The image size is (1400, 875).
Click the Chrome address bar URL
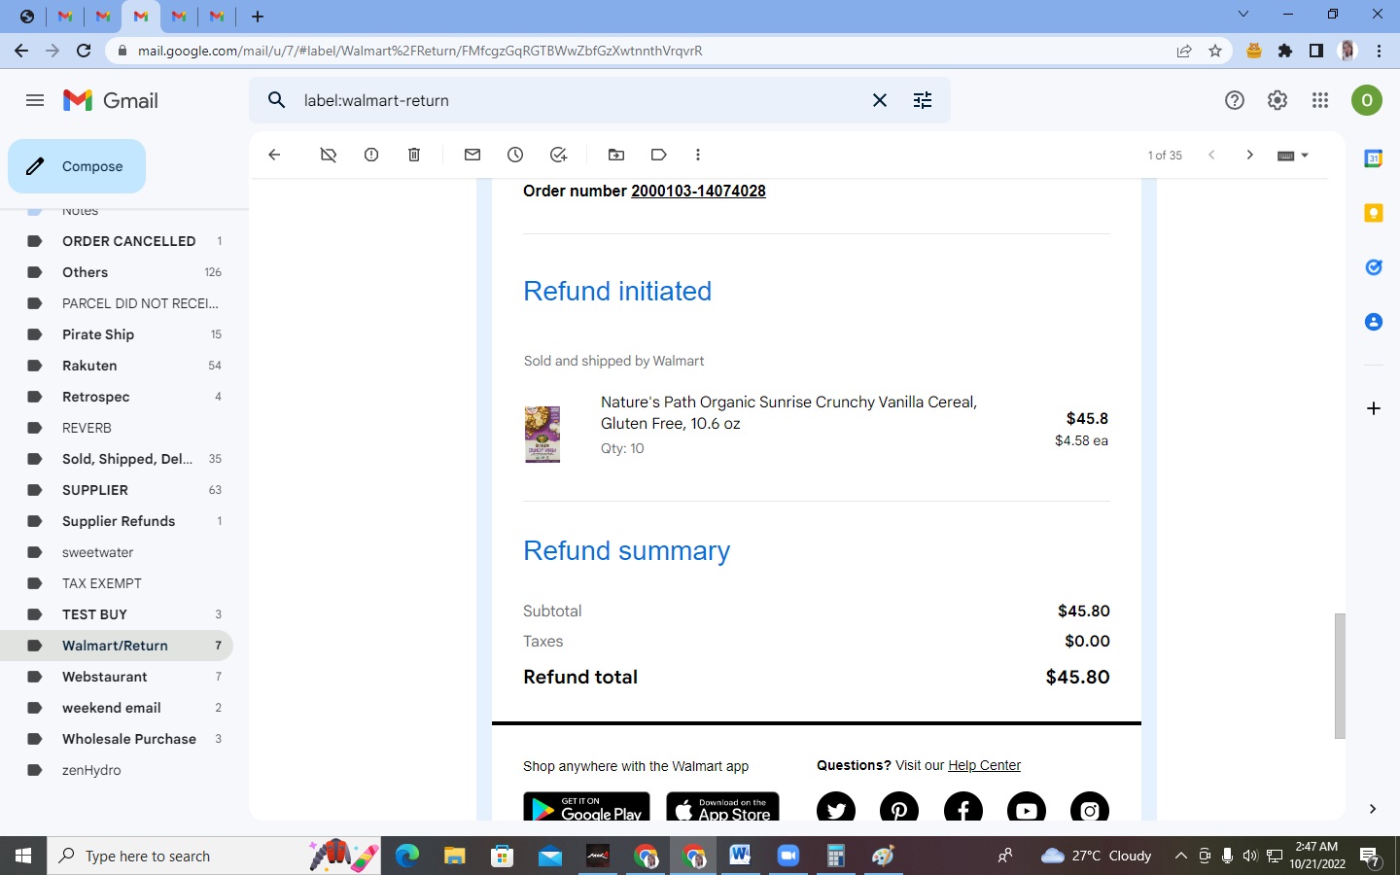pyautogui.click(x=420, y=51)
